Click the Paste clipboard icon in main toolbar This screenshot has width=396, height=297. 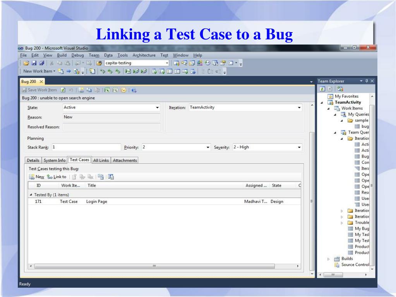pos(67,63)
